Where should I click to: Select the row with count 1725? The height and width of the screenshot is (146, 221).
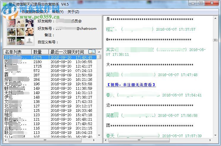coord(50,66)
